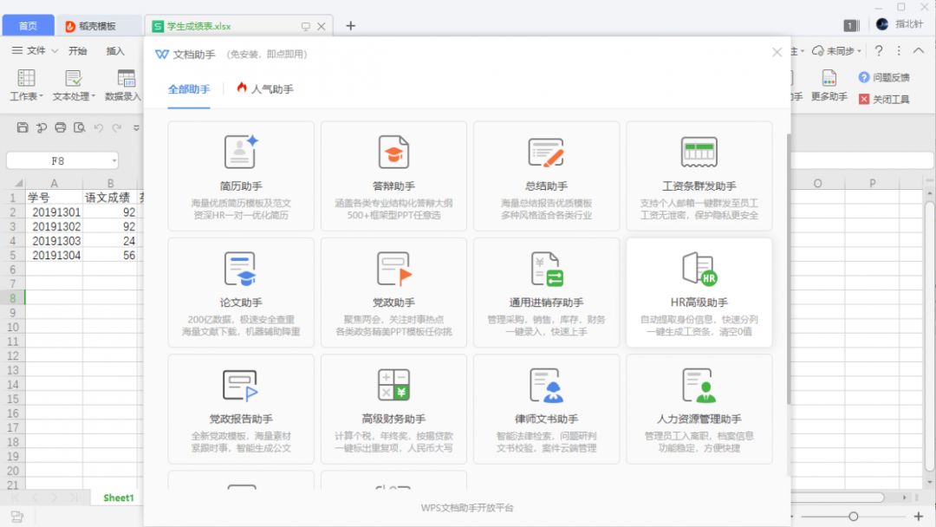936x527 pixels.
Task: Click the 未同步 cloud sync status
Action: (837, 51)
